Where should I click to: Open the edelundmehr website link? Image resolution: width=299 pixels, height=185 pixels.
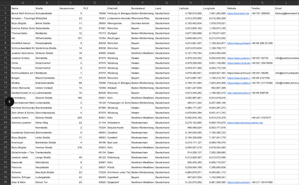point(239,182)
